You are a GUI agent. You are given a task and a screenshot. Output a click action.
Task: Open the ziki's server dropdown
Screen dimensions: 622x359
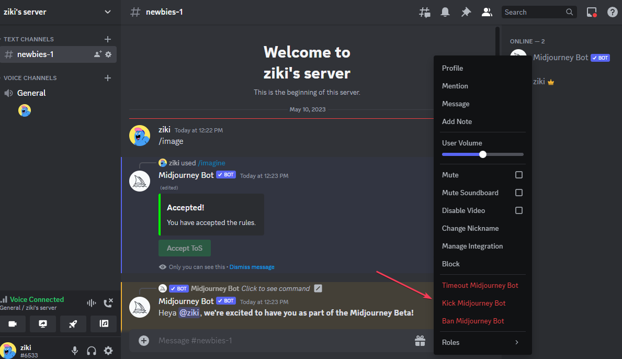[x=58, y=12]
